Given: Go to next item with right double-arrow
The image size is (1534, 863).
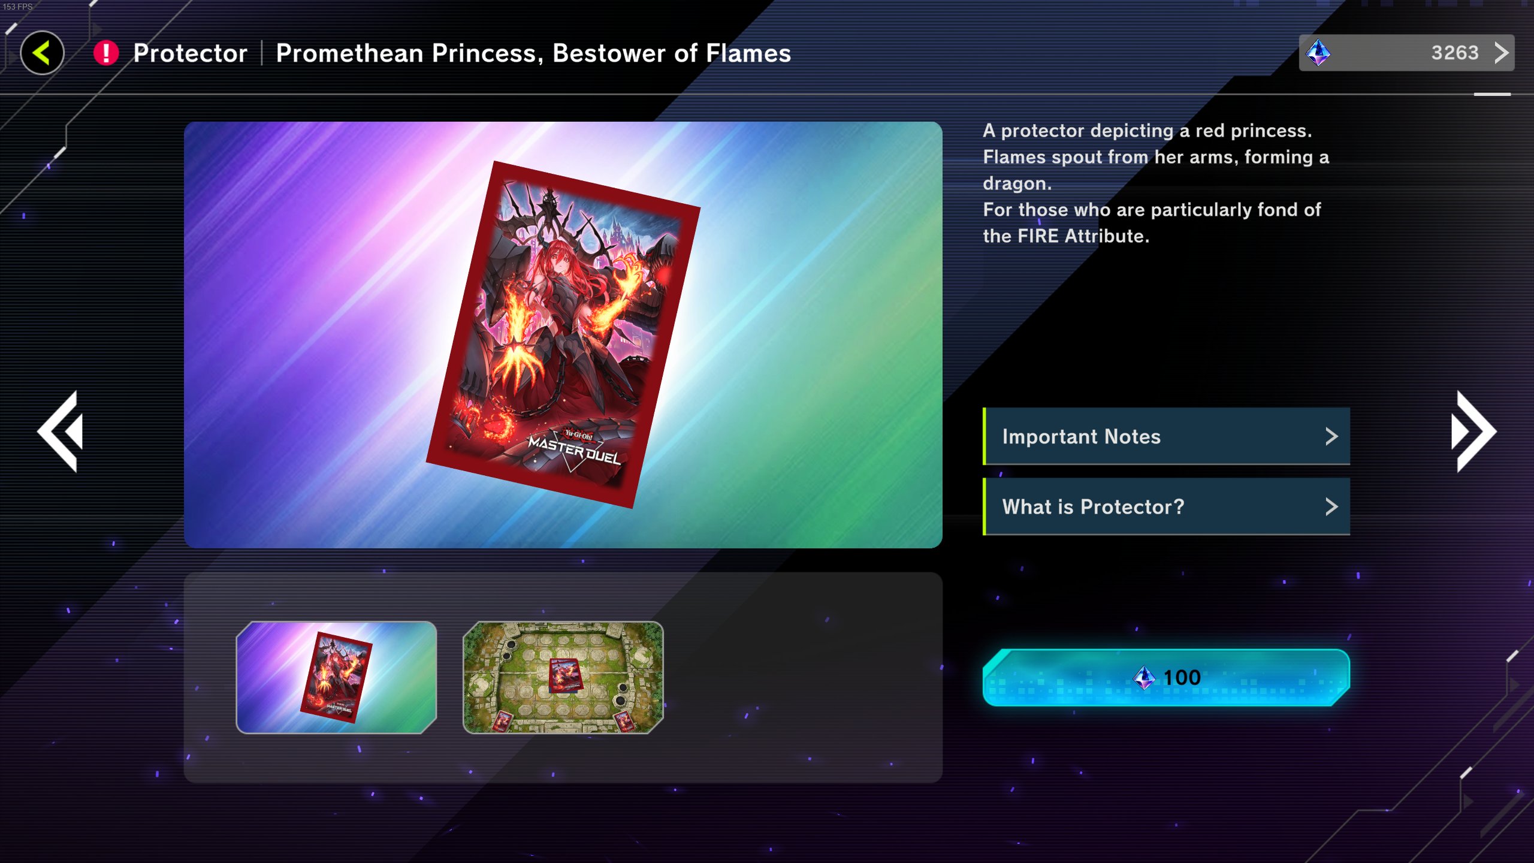Looking at the screenshot, I should coord(1474,431).
